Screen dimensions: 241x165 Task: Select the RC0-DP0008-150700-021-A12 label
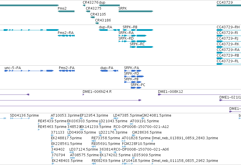click(x=141, y=127)
